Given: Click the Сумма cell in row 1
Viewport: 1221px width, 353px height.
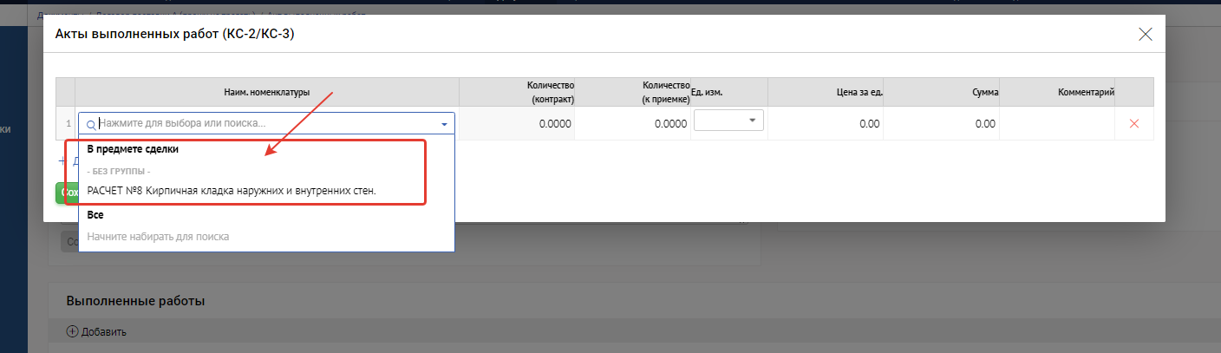Looking at the screenshot, I should [x=941, y=124].
